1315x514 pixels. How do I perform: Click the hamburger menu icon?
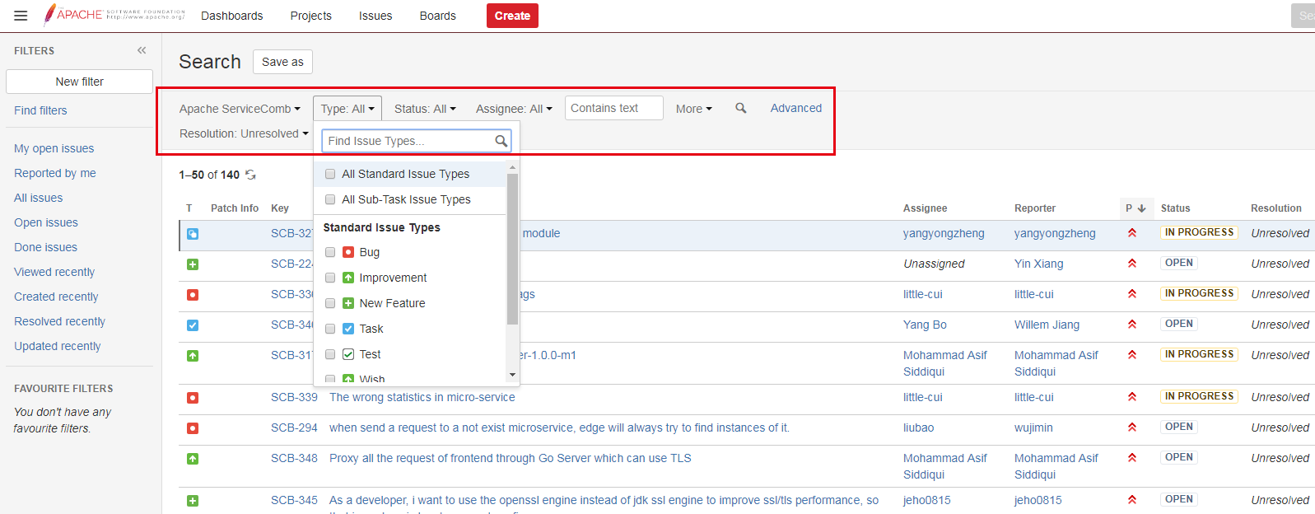[21, 16]
